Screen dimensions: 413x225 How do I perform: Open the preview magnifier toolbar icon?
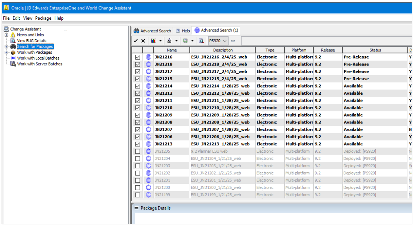pyautogui.click(x=201, y=41)
